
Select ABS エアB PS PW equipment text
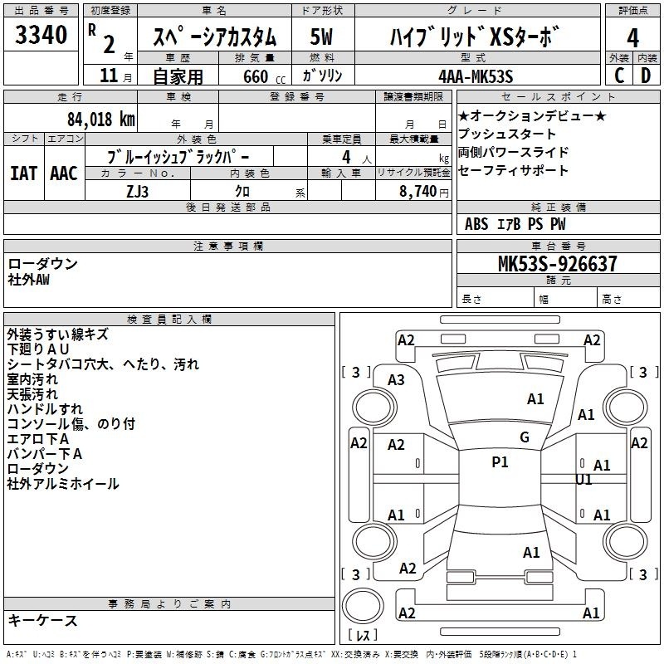click(x=515, y=223)
